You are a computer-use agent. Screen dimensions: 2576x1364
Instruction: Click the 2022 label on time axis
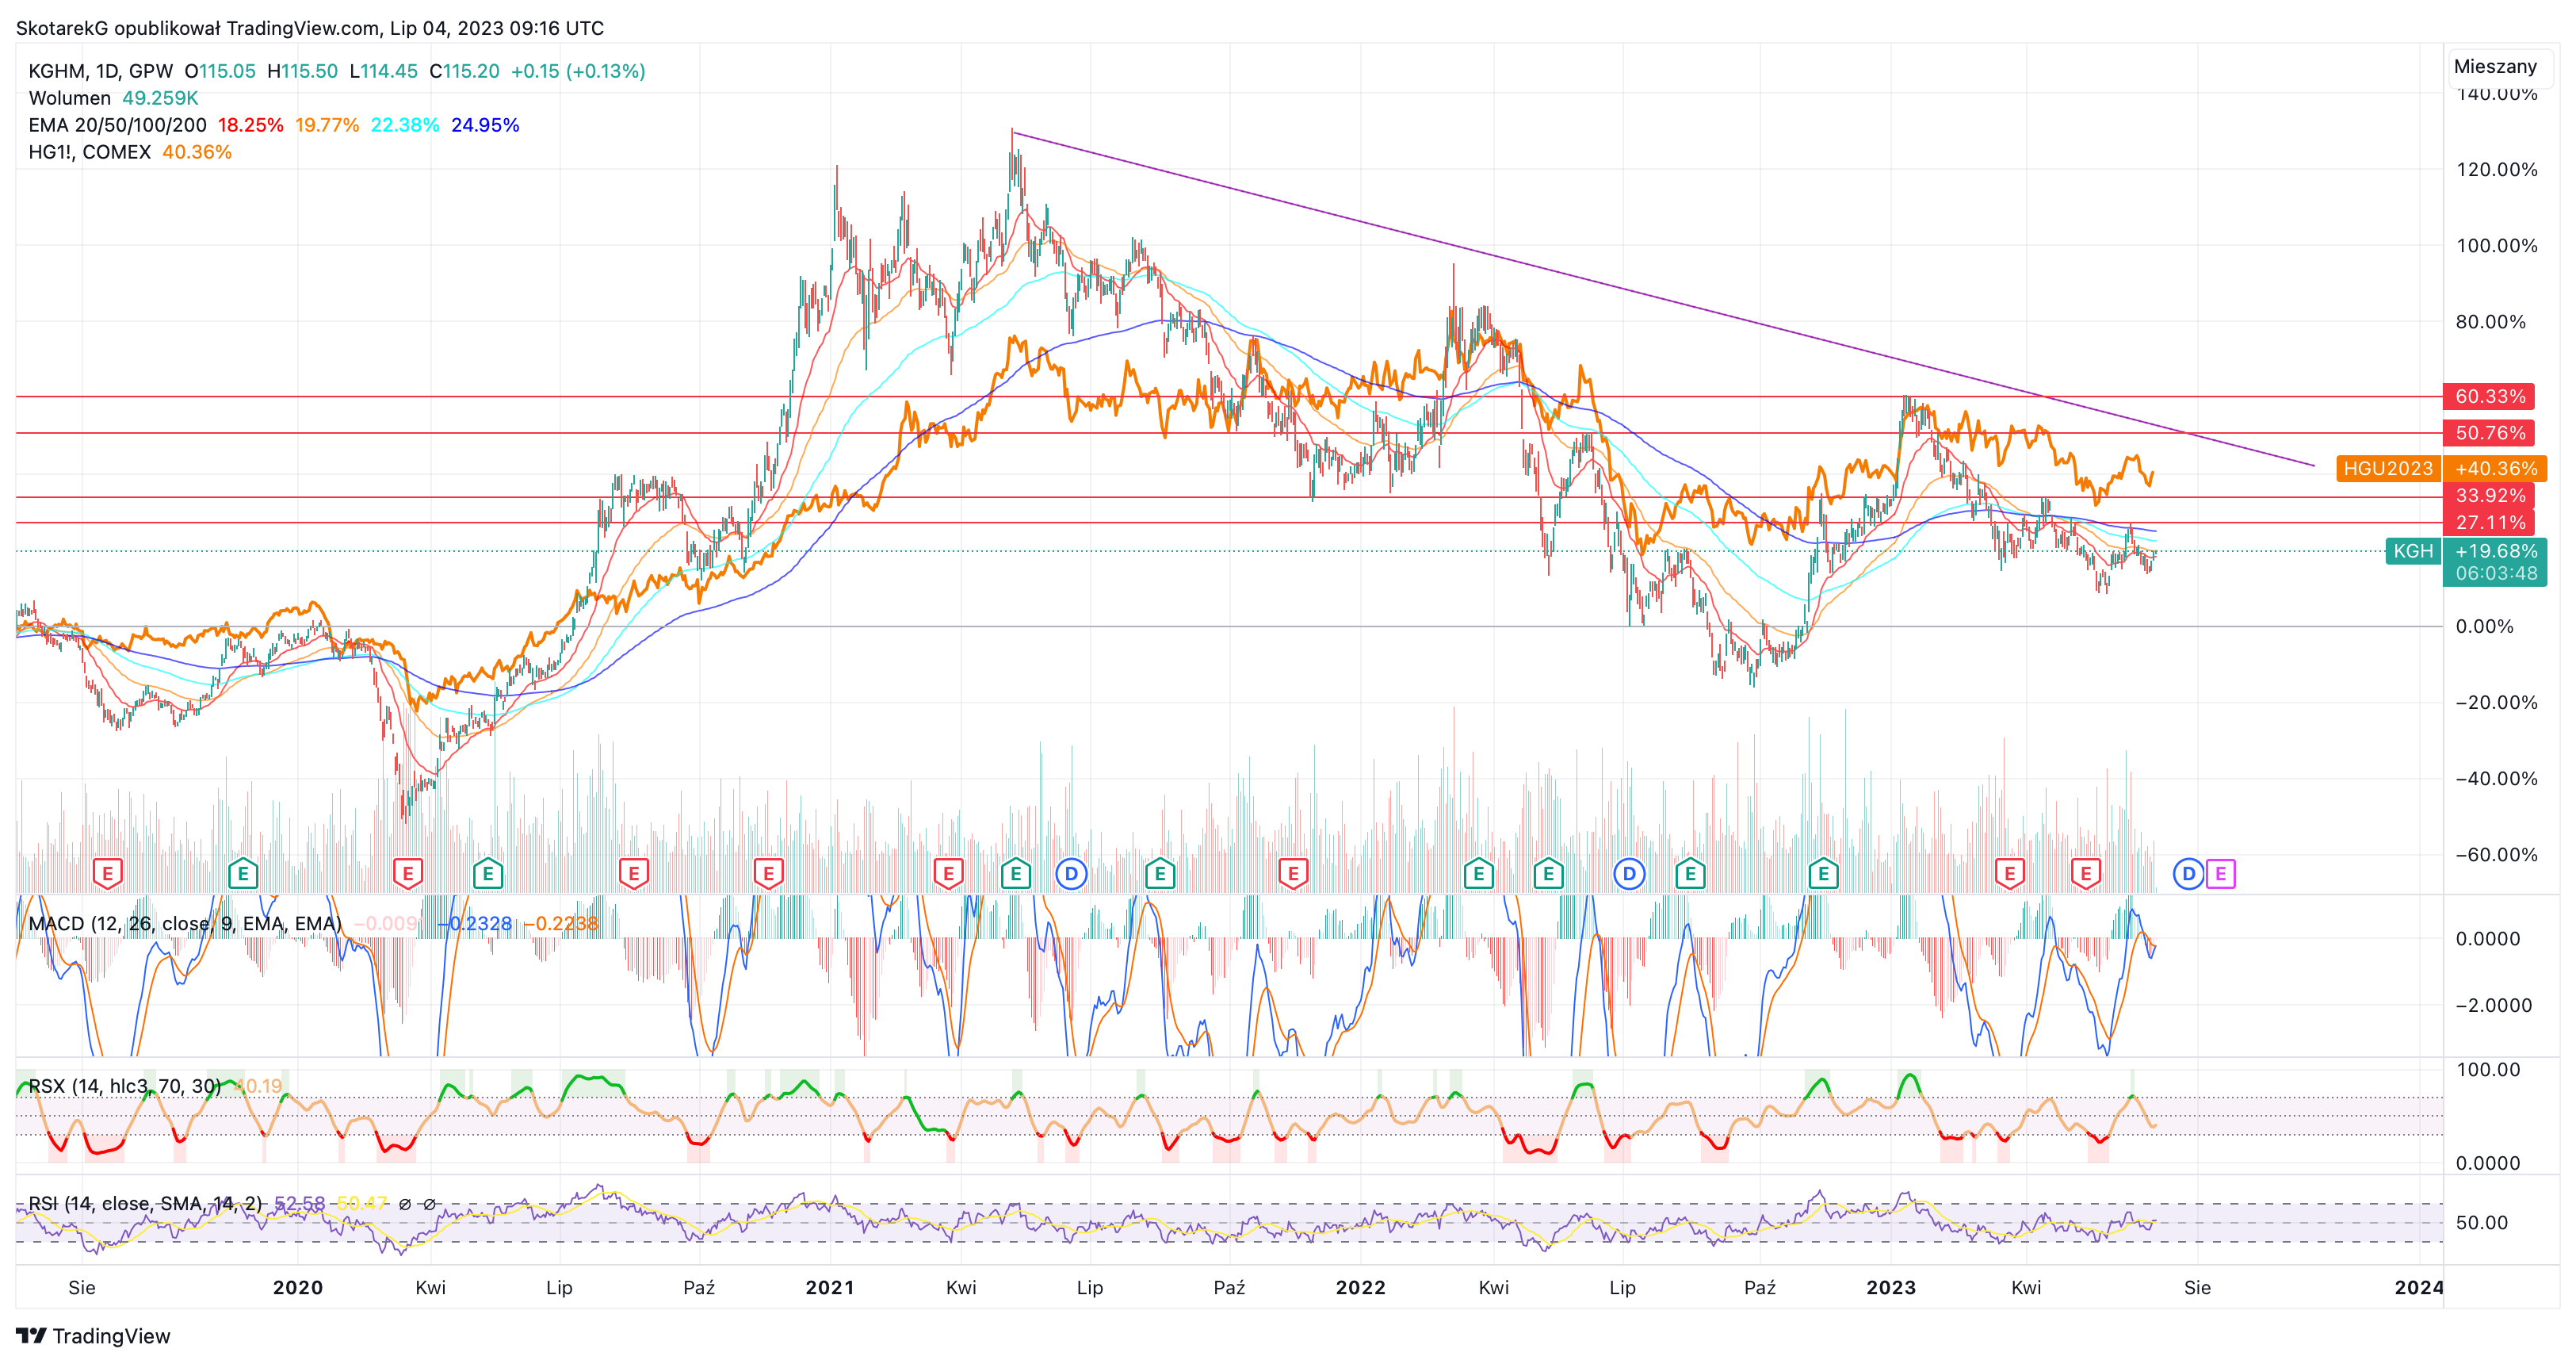coord(1360,1287)
